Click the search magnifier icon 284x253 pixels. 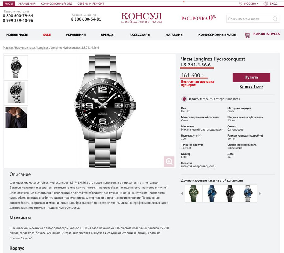pyautogui.click(x=275, y=19)
